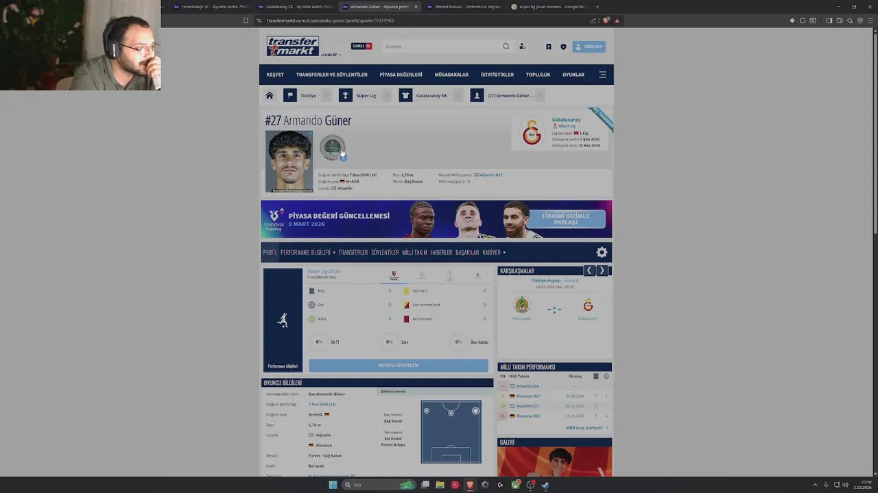Open the .com.tr domain dropdown
Viewport: 878px width, 493px height.
coord(331,54)
